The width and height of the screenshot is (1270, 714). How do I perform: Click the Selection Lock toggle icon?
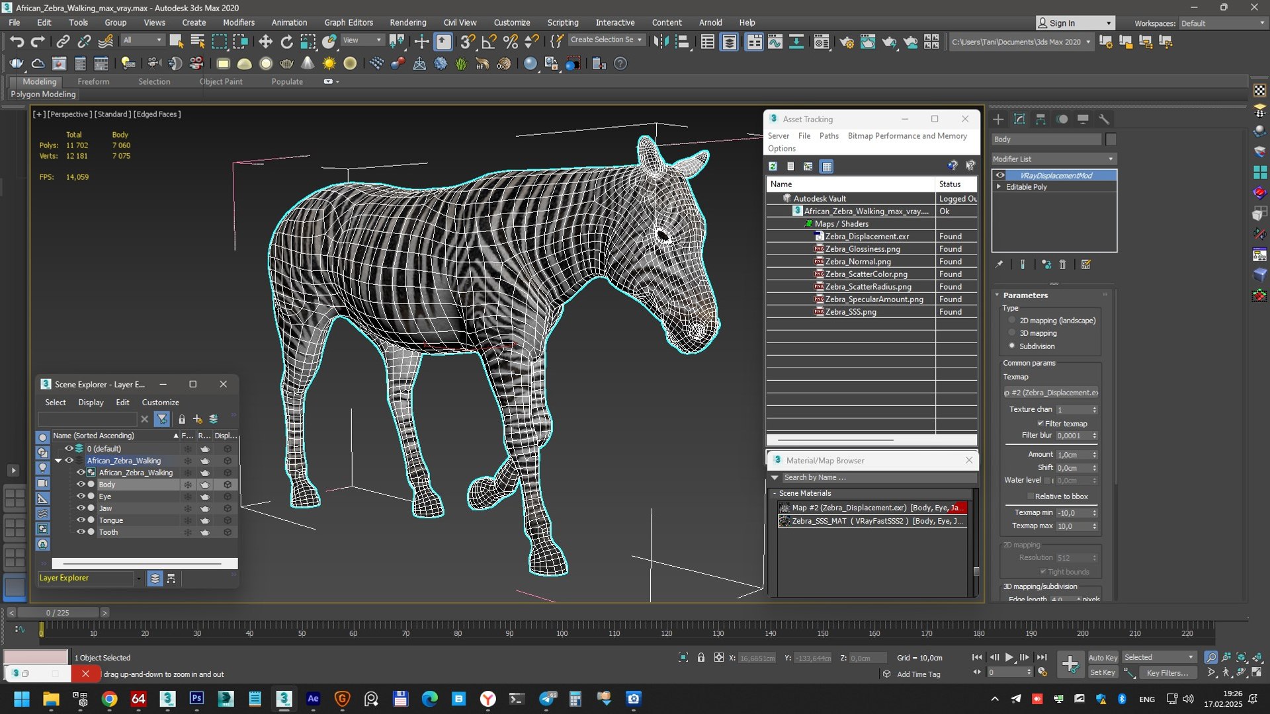point(700,657)
